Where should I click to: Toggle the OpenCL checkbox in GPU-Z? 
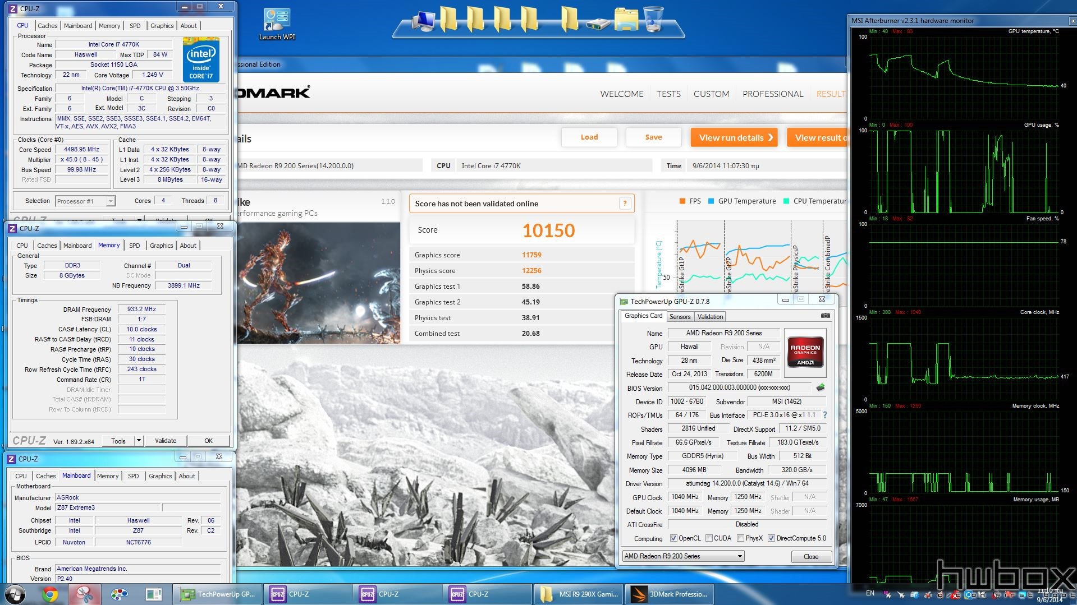coord(673,538)
